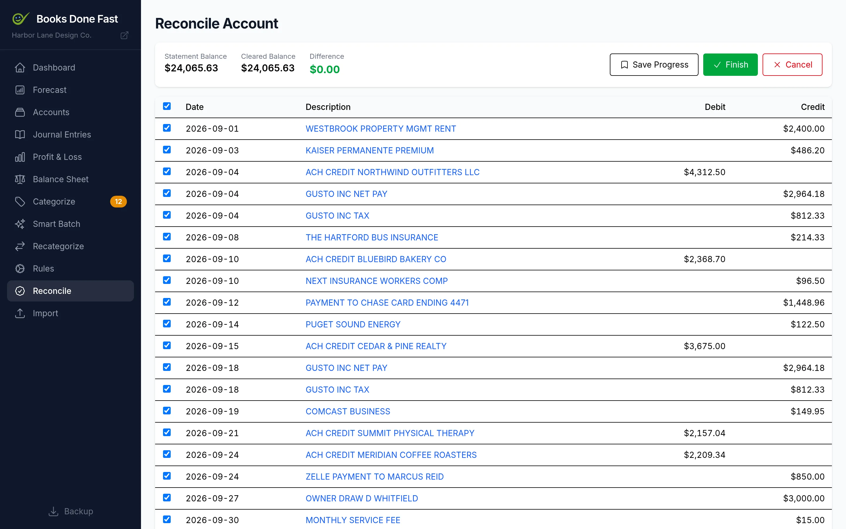Screen dimensions: 846x529
Task: Open the Balance Sheet report
Action: [x=70, y=179]
